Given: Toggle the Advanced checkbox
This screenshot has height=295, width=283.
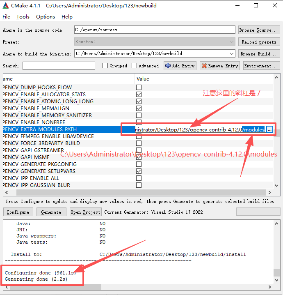Looking at the screenshot, I should 134,66.
